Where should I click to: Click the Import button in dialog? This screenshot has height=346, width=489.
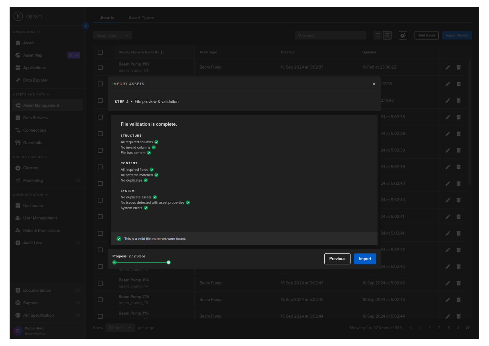pyautogui.click(x=365, y=259)
